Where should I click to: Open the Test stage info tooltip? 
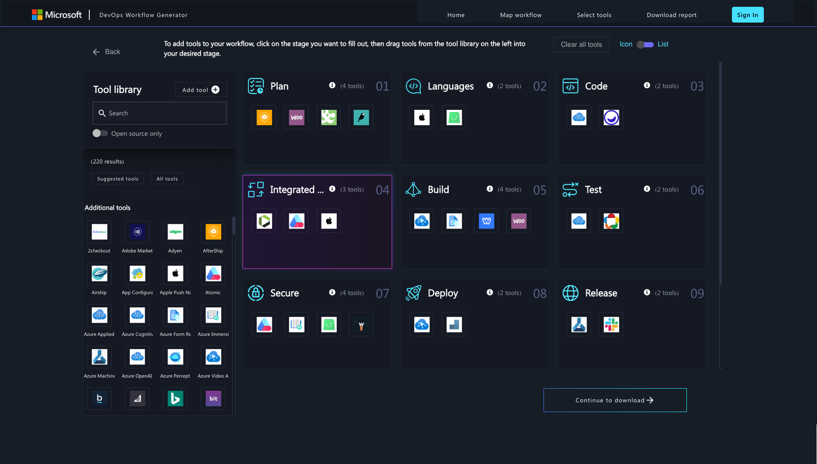pos(647,189)
